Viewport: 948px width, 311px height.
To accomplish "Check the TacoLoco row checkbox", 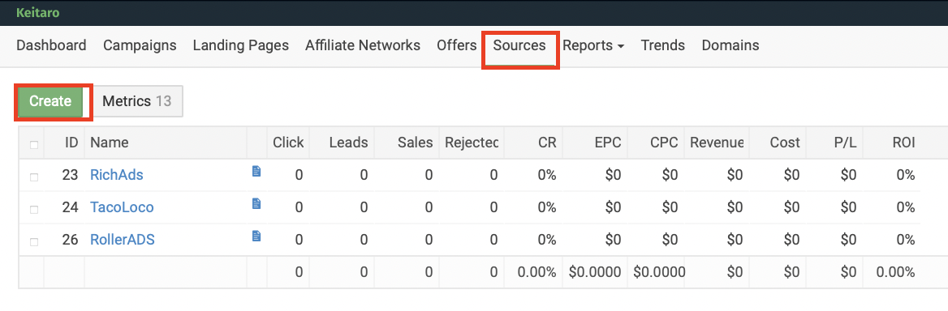I will tap(34, 209).
